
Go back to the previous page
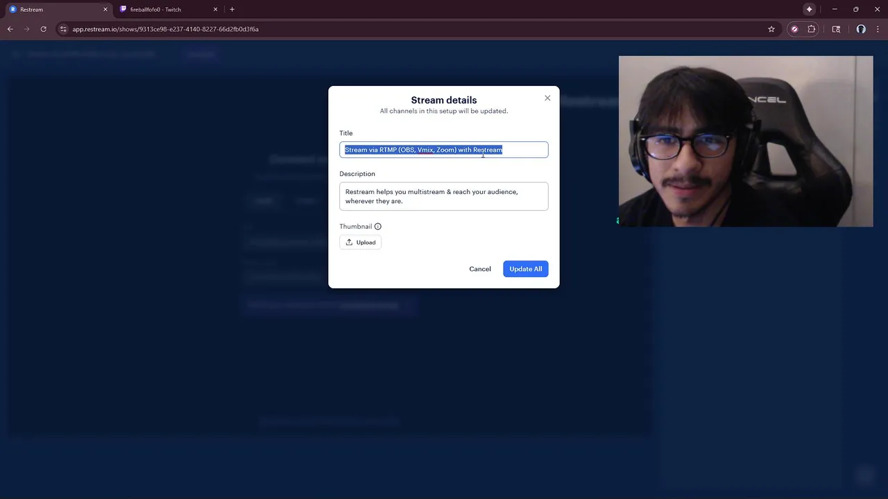tap(10, 29)
